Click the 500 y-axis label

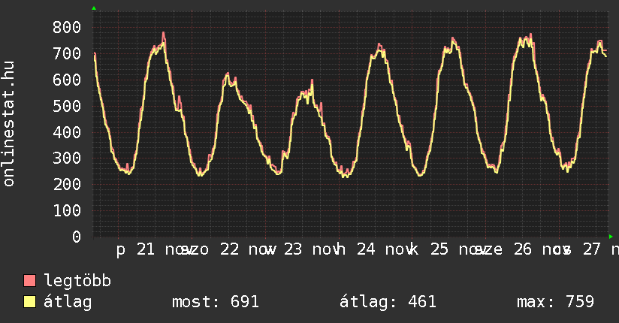pos(67,106)
